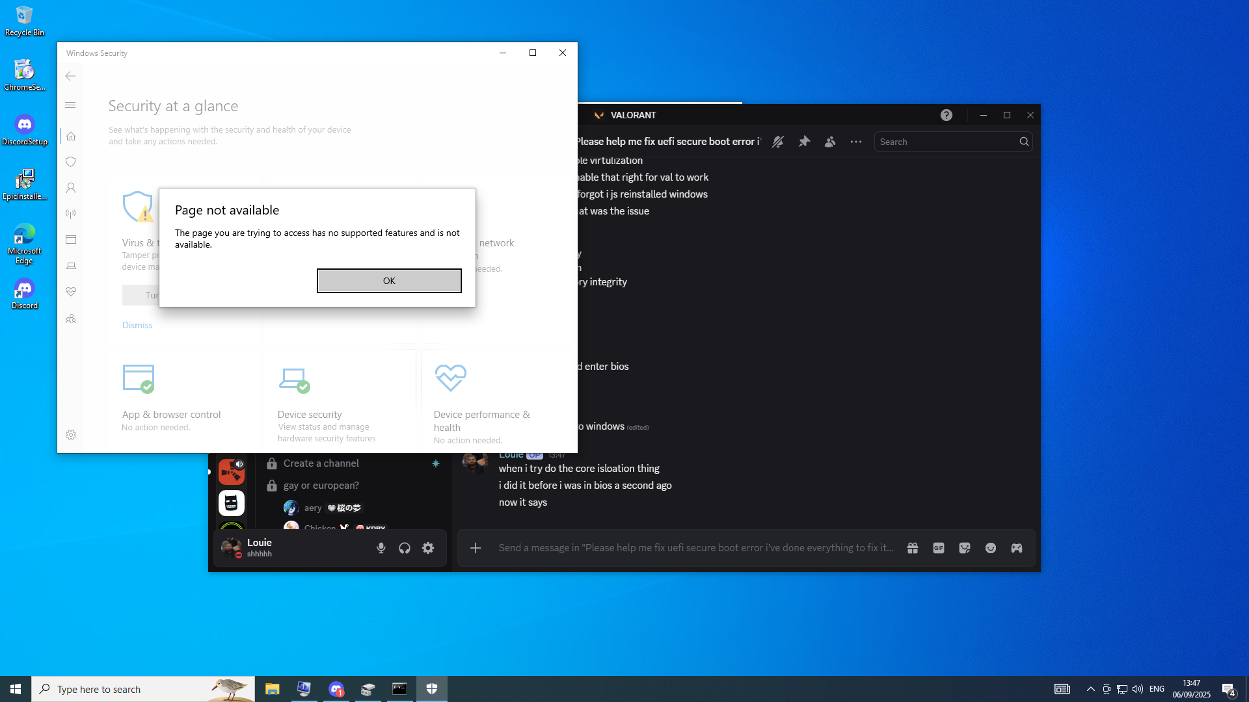Select the Create a channel entry

click(321, 463)
